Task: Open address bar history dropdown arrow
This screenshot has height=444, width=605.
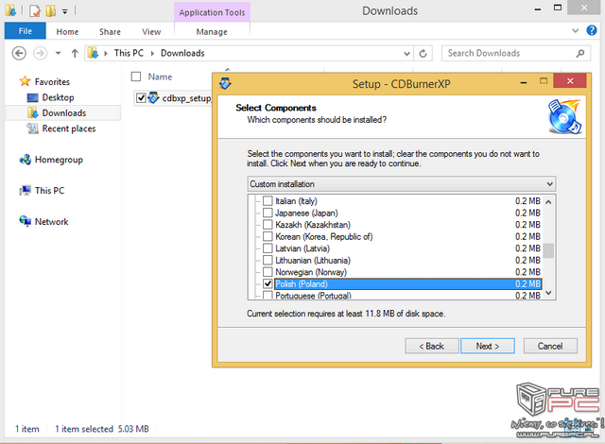Action: coord(406,54)
